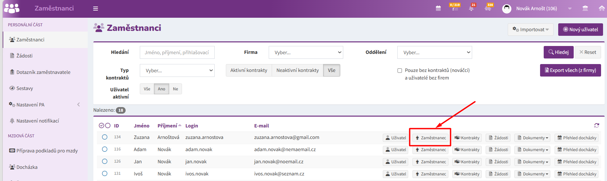The width and height of the screenshot is (607, 181).
Task: Open the Firma dropdown
Action: (306, 52)
